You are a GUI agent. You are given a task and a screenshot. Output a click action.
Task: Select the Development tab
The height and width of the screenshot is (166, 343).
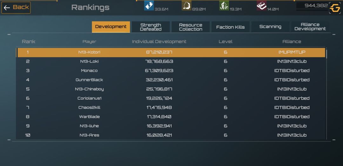pos(111,27)
